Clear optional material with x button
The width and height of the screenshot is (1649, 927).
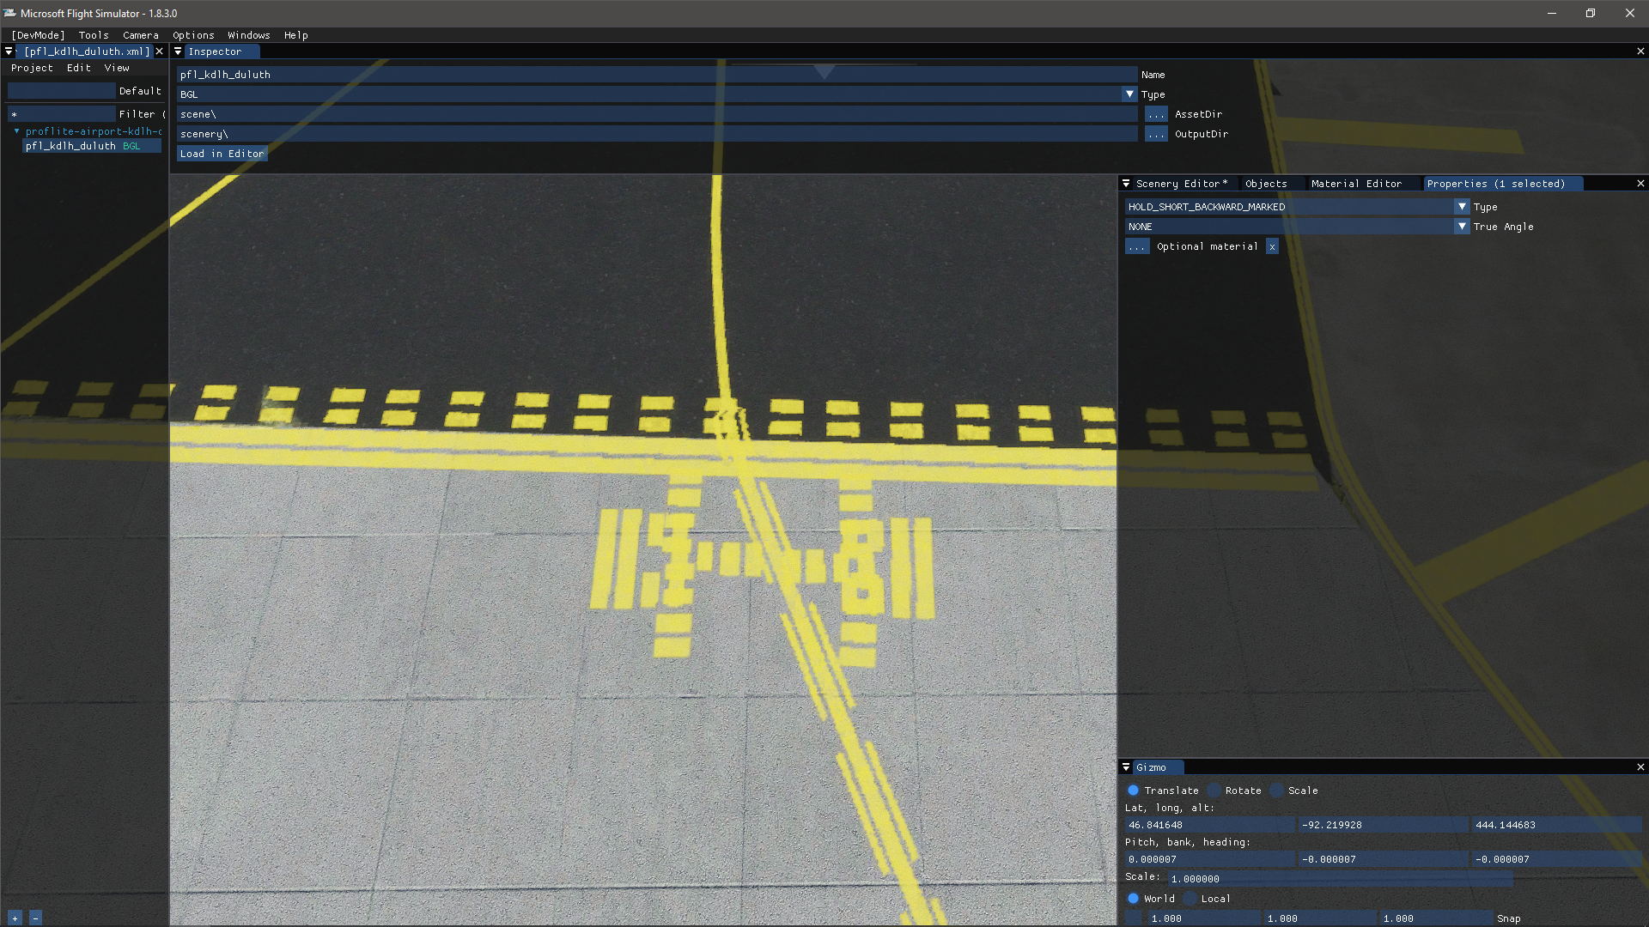[1272, 247]
